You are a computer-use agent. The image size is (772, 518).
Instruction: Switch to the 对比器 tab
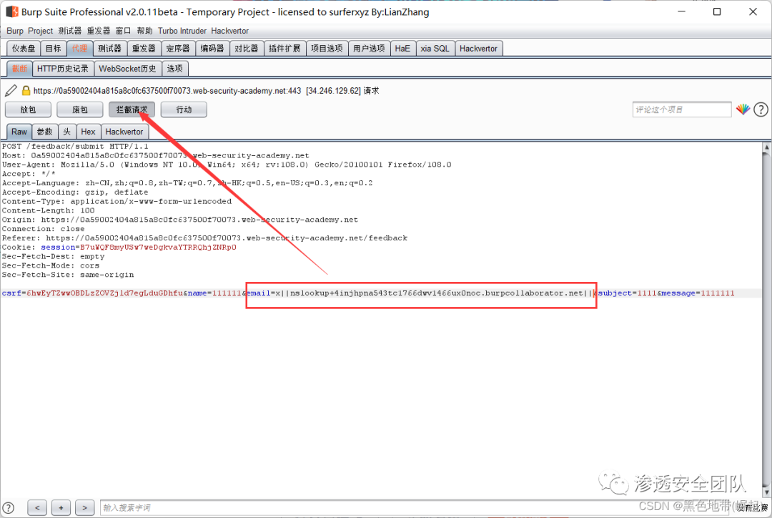pyautogui.click(x=246, y=49)
